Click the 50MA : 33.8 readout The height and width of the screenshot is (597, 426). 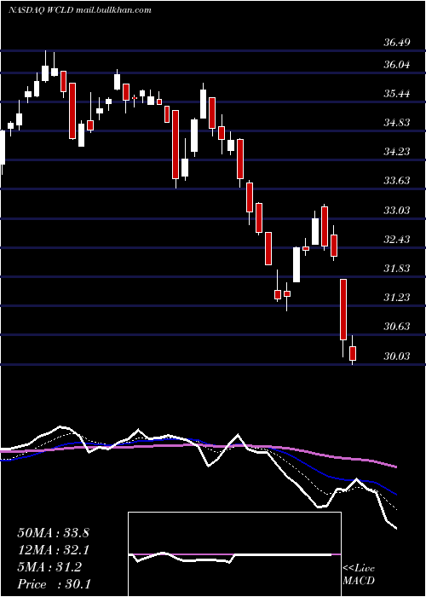click(x=53, y=533)
